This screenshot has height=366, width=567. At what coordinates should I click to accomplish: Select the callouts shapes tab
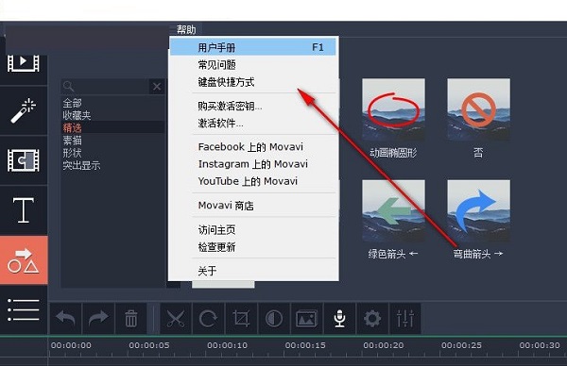(24, 260)
